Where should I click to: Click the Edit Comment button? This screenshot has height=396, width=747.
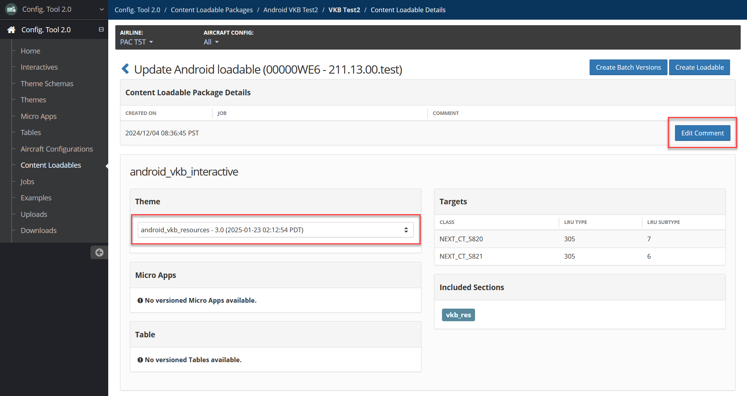point(702,133)
